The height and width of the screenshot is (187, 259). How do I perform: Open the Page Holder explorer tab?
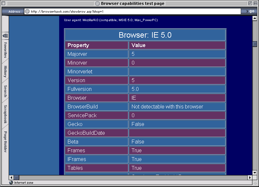pyautogui.click(x=6, y=142)
